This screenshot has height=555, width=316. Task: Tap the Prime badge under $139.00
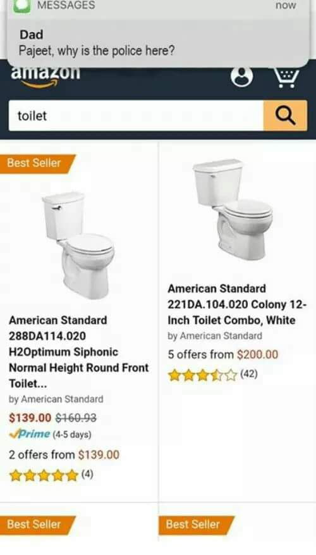pos(30,434)
